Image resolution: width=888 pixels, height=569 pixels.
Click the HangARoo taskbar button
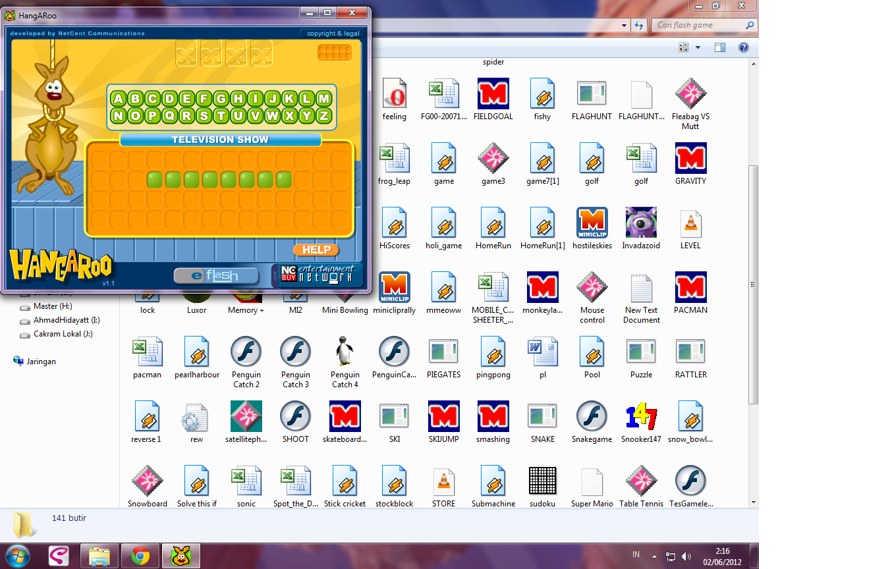pyautogui.click(x=181, y=556)
